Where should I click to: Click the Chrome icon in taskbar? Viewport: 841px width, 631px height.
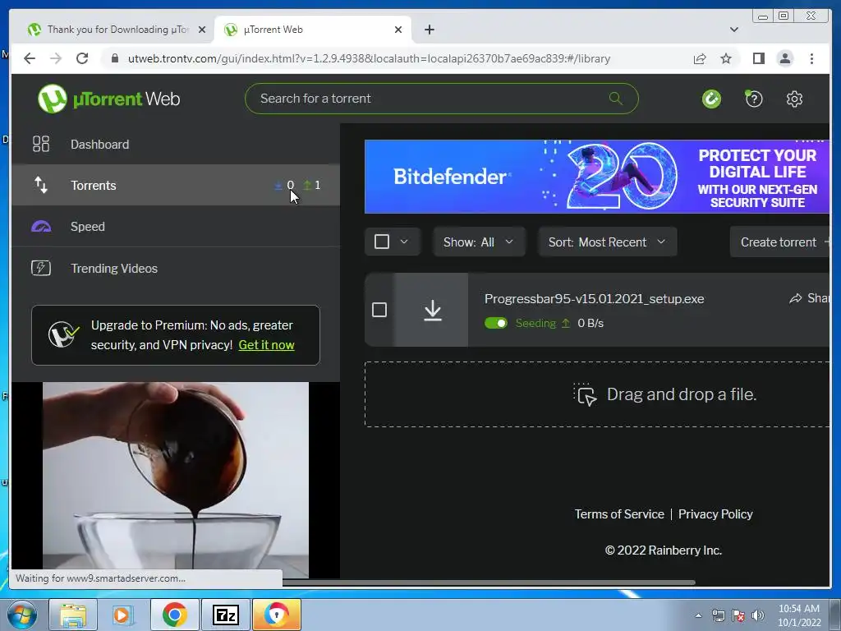click(x=175, y=615)
